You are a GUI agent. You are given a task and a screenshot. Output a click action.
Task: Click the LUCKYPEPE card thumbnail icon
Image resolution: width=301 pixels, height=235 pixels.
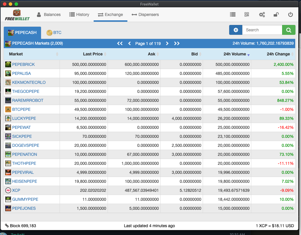pos(8,118)
